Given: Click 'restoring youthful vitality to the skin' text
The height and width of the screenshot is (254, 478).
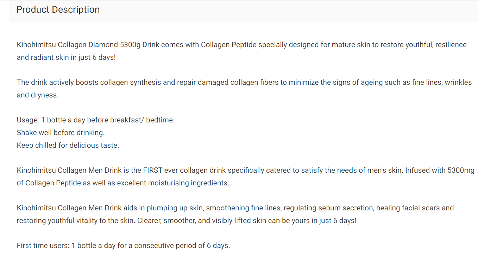Looking at the screenshot, I should point(76,221).
